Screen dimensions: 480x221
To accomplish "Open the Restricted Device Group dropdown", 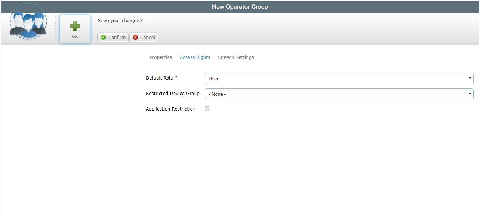I will [x=339, y=94].
